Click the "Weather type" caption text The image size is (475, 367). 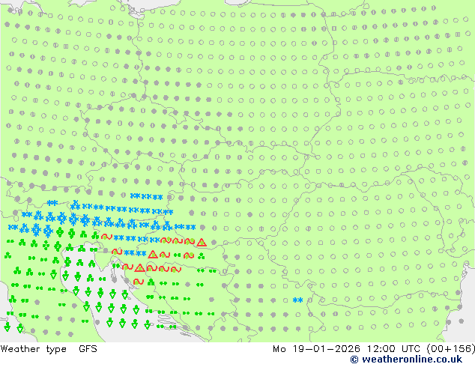pyautogui.click(x=33, y=349)
